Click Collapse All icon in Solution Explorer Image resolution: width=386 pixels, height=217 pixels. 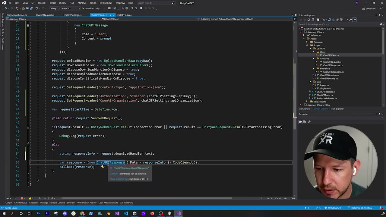pos(337,20)
